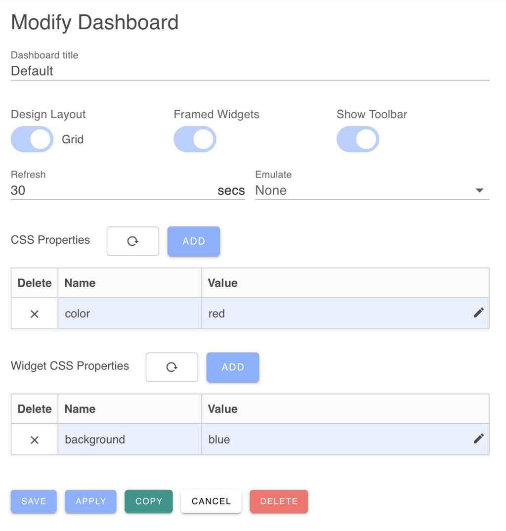Edit the color property using the pencil icon
Image resolution: width=506 pixels, height=531 pixels.
478,312
